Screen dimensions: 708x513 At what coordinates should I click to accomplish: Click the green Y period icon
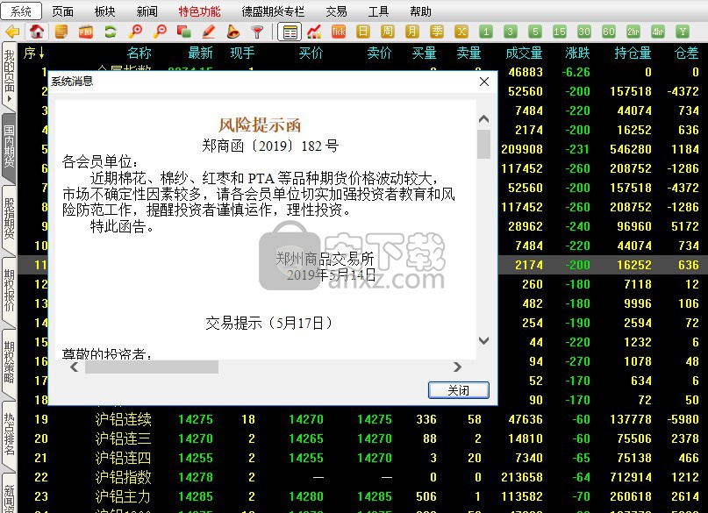[x=683, y=32]
